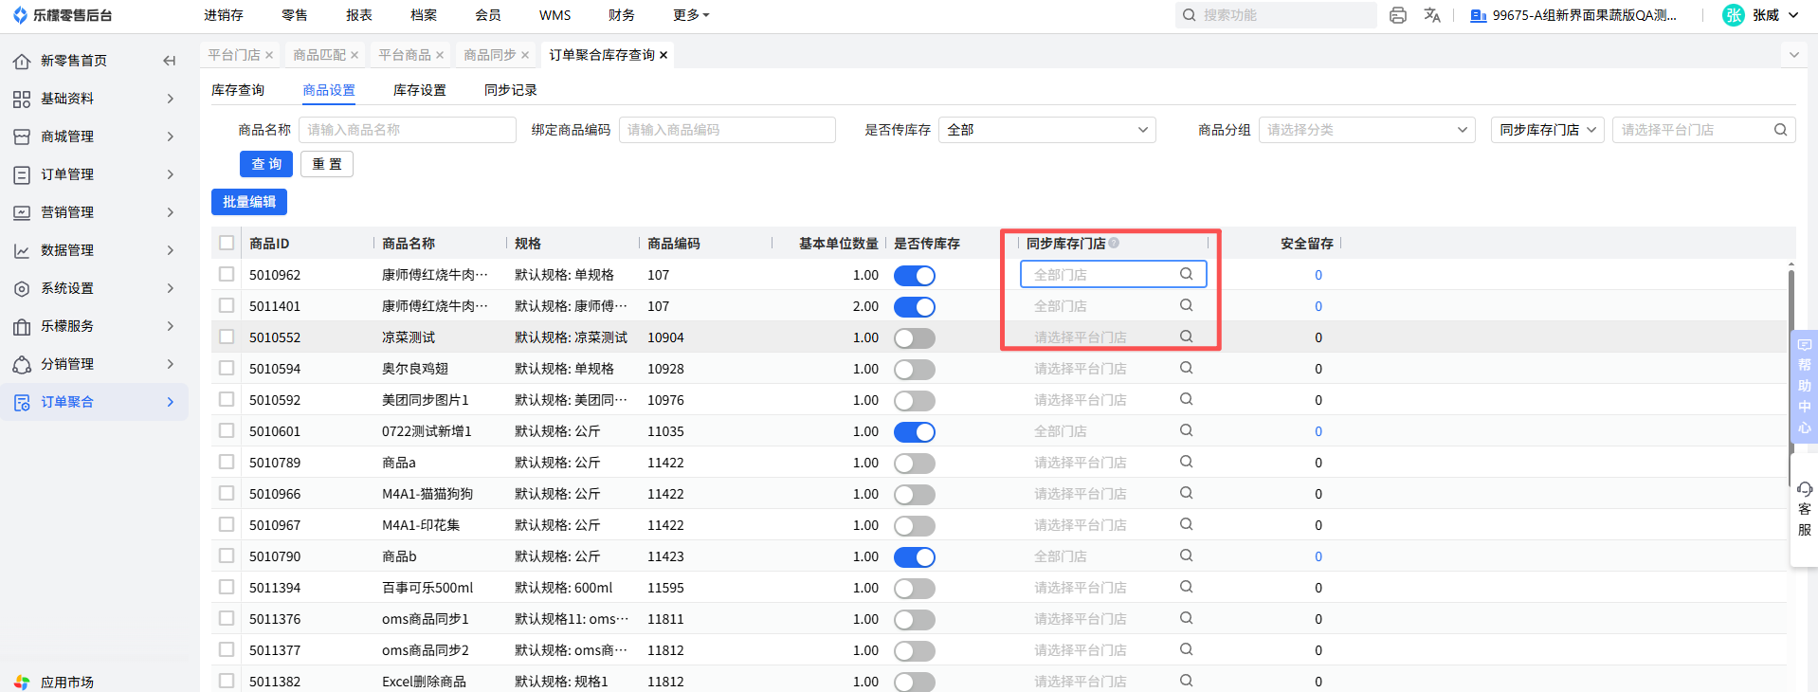Switch to the 库存查询 sub-tab
Image resolution: width=1818 pixels, height=692 pixels.
238,90
